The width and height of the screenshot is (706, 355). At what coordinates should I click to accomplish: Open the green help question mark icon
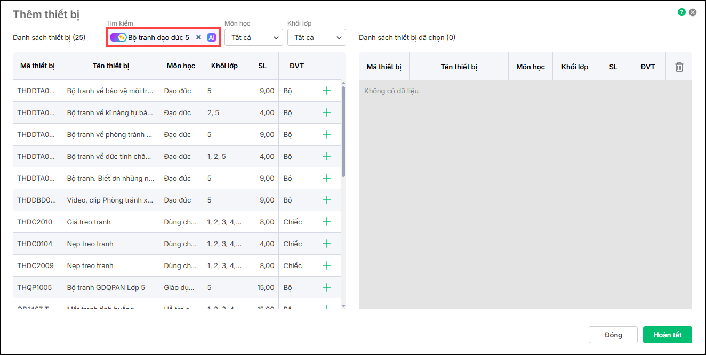coord(681,12)
